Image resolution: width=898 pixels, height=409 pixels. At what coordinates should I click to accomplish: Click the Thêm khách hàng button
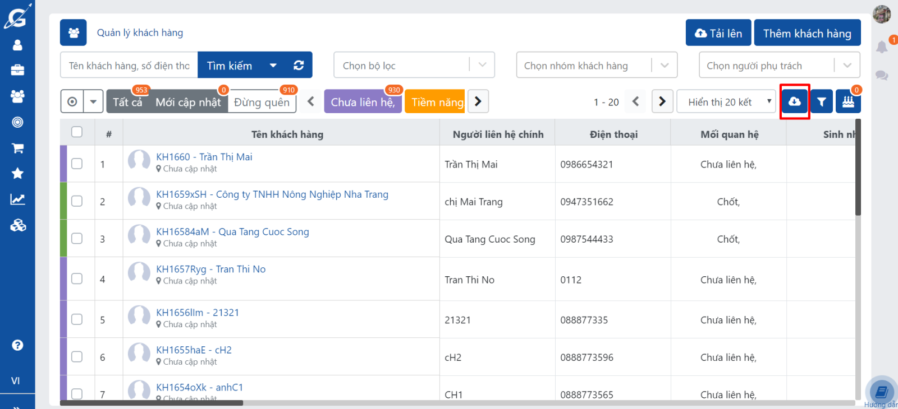click(807, 33)
